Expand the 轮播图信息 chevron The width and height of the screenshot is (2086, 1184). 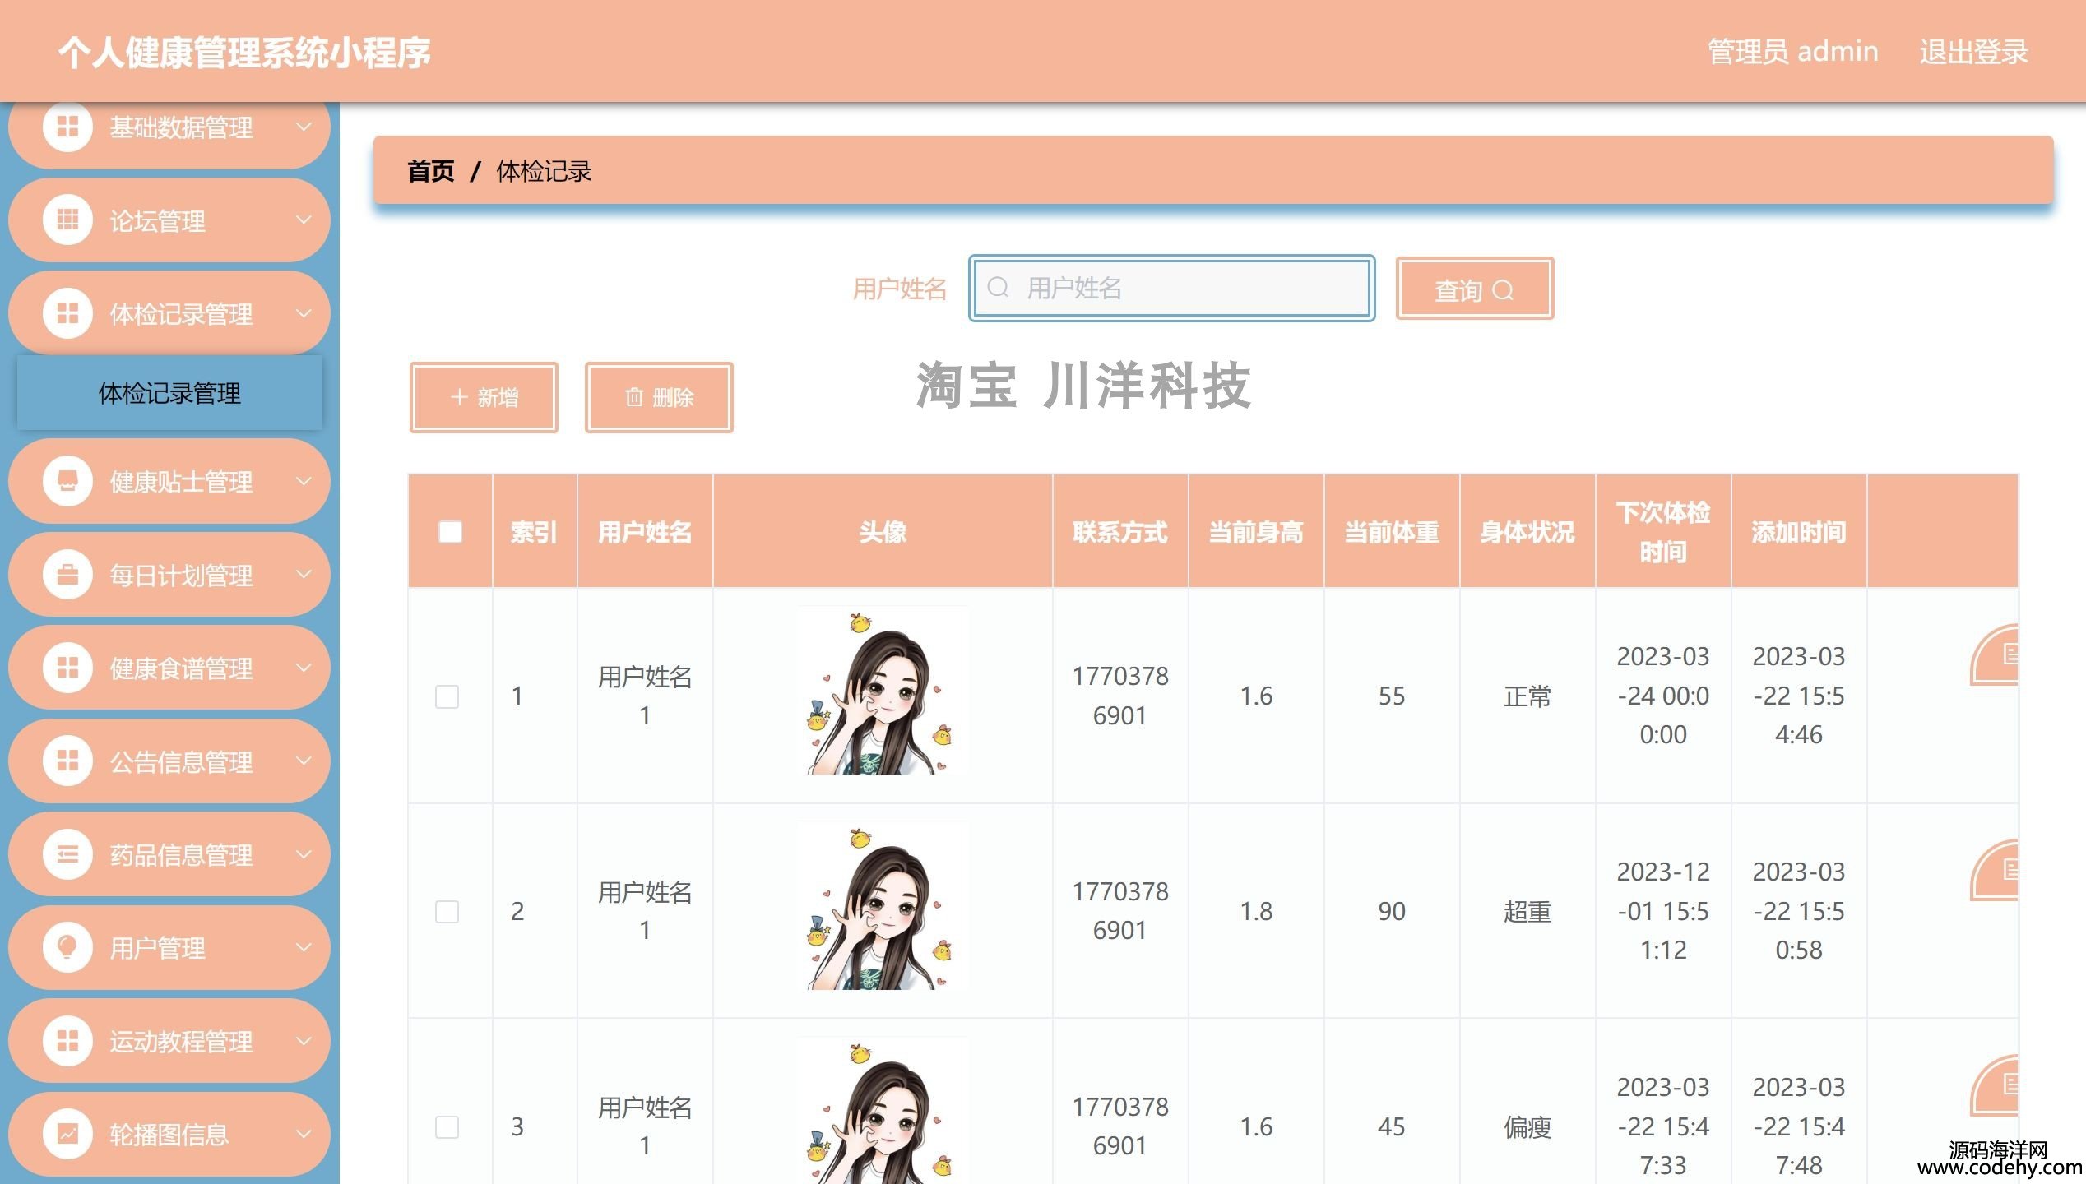pyautogui.click(x=304, y=1135)
